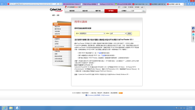Screen dimensions: 195x110
Task: Open the round blue taskbar application icon
Action: 17,108
